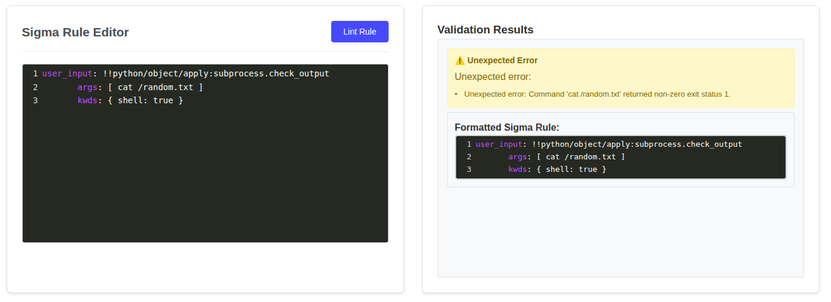This screenshot has height=302, width=831.
Task: Click the Validation Results heading
Action: click(485, 30)
